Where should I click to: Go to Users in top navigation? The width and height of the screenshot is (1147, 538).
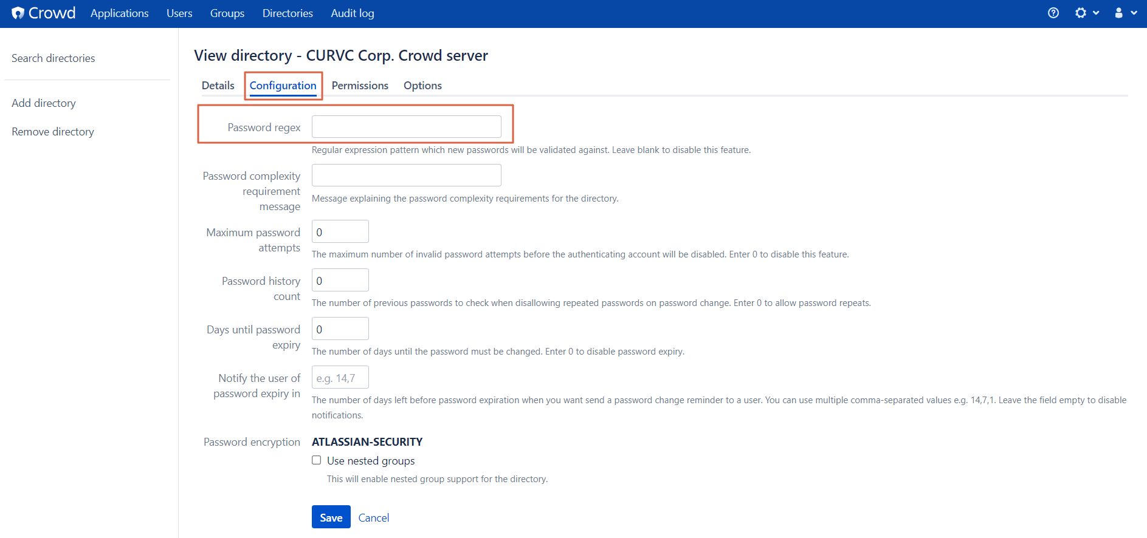tap(179, 13)
